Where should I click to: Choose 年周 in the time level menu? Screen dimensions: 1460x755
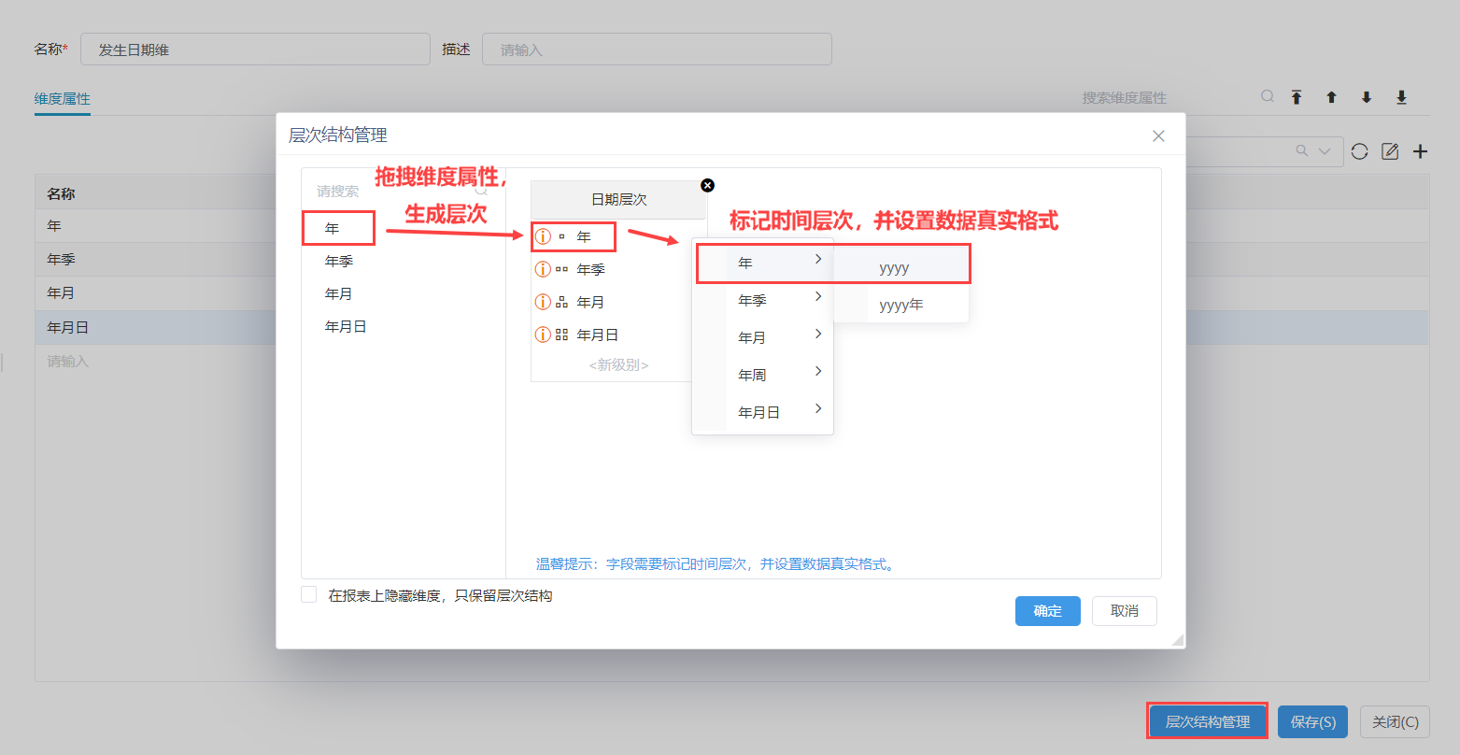click(763, 375)
